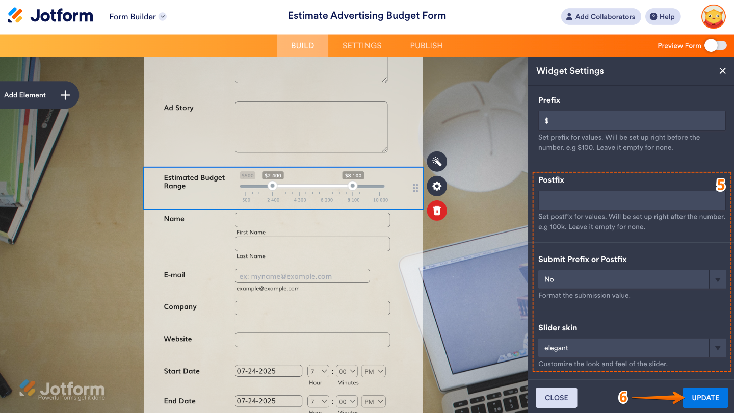The height and width of the screenshot is (413, 734).
Task: Click the plus icon beside Add Element
Action: [65, 95]
